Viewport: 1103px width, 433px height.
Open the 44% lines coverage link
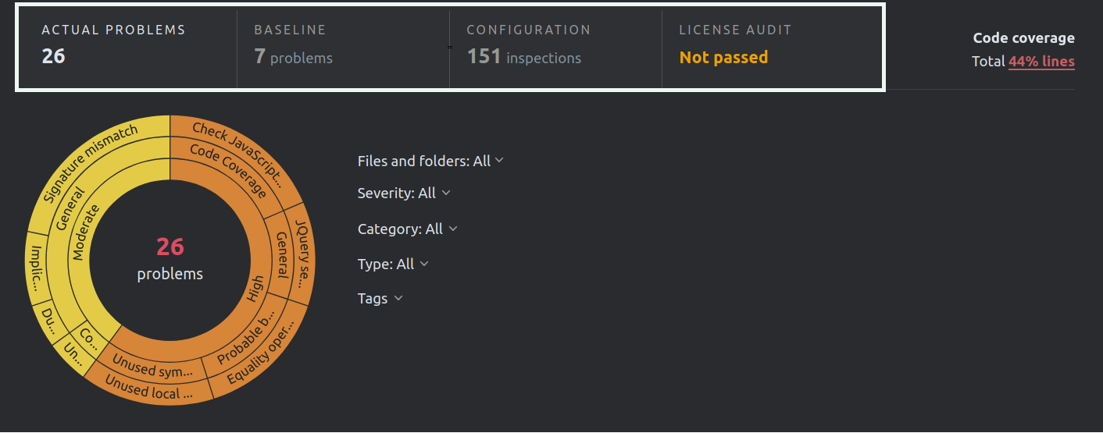pyautogui.click(x=1041, y=62)
